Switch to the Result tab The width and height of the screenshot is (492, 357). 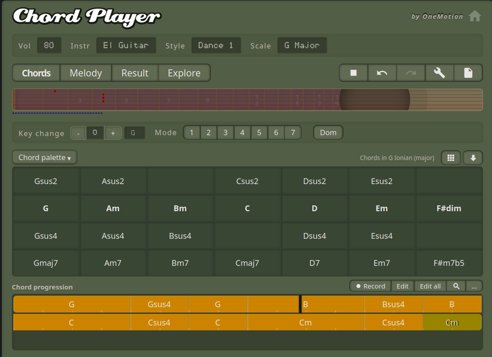click(x=135, y=73)
